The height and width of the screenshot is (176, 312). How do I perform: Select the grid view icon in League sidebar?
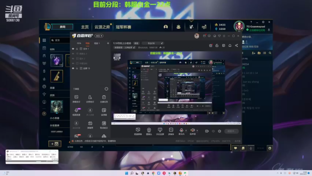point(44,40)
